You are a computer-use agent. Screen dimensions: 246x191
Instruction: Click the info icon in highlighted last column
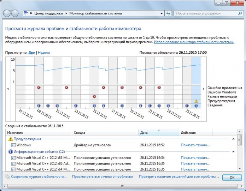(x=196, y=106)
